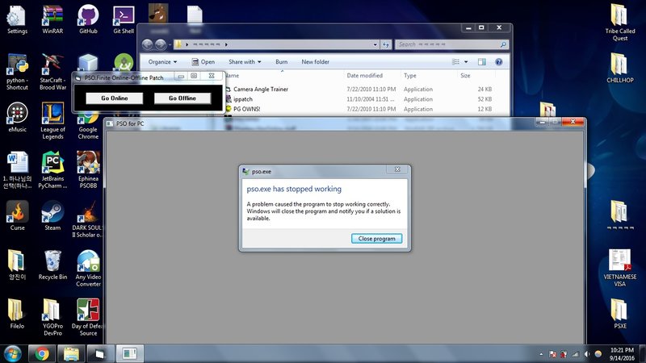Viewport: 646px width, 363px height.
Task: Click the Close program button
Action: pos(376,239)
